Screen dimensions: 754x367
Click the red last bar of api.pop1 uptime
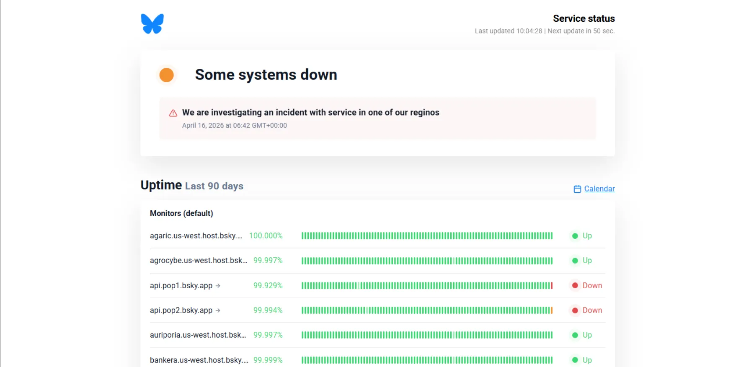pos(552,286)
